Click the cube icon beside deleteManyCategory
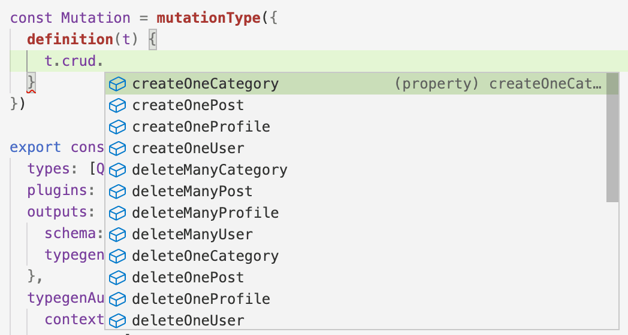 (117, 170)
